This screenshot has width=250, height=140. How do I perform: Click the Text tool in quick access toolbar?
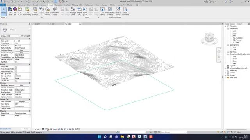pyautogui.click(x=43, y=2)
